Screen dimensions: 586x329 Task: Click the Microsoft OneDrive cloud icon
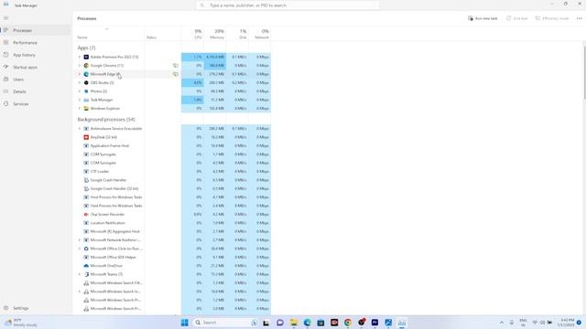[86, 266]
